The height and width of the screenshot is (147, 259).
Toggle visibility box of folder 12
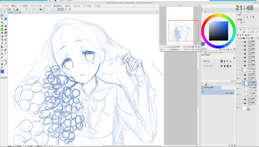point(238,61)
